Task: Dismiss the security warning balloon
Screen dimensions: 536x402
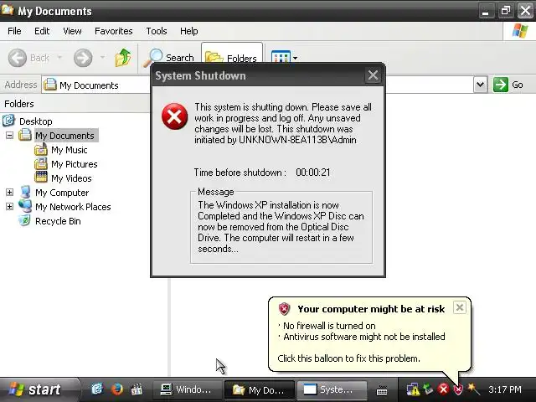Action: coord(460,307)
